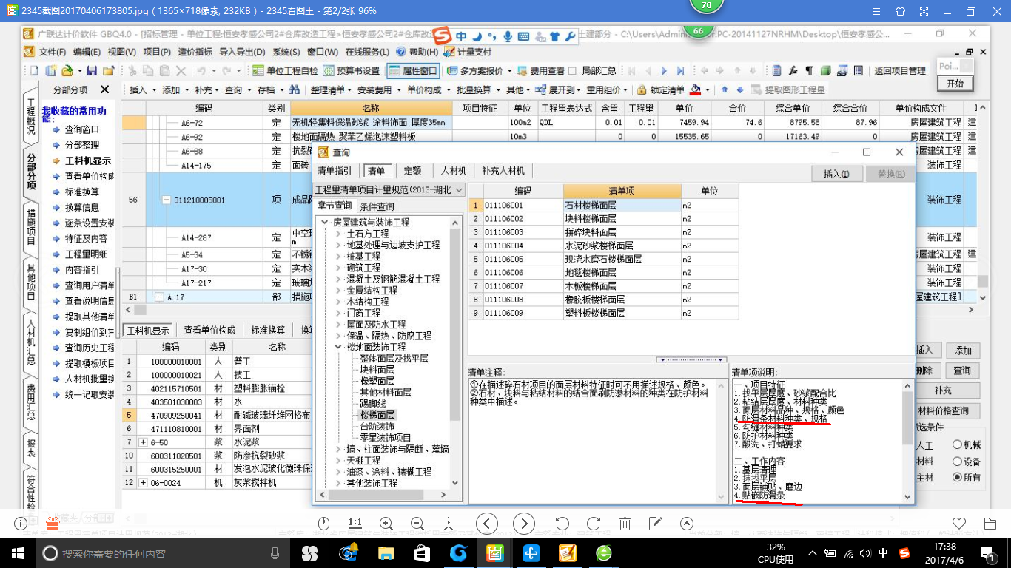This screenshot has height=568, width=1011.
Task: Select 楼梯面层 in the chapter tree
Action: point(377,415)
